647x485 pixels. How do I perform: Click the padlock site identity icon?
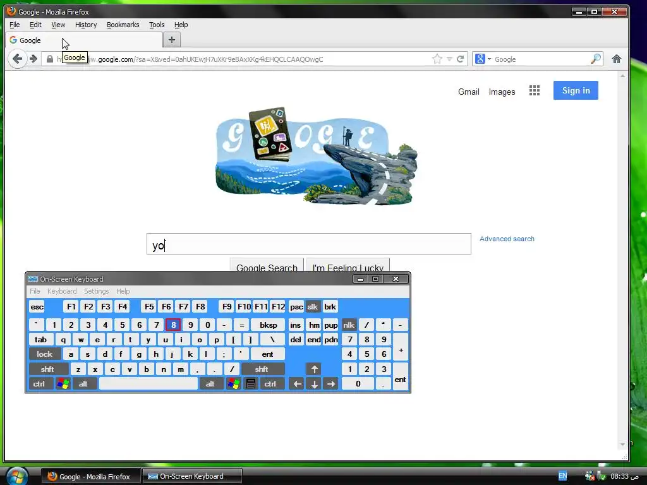coord(50,59)
